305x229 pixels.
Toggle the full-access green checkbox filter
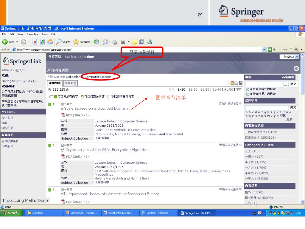tap(55, 97)
